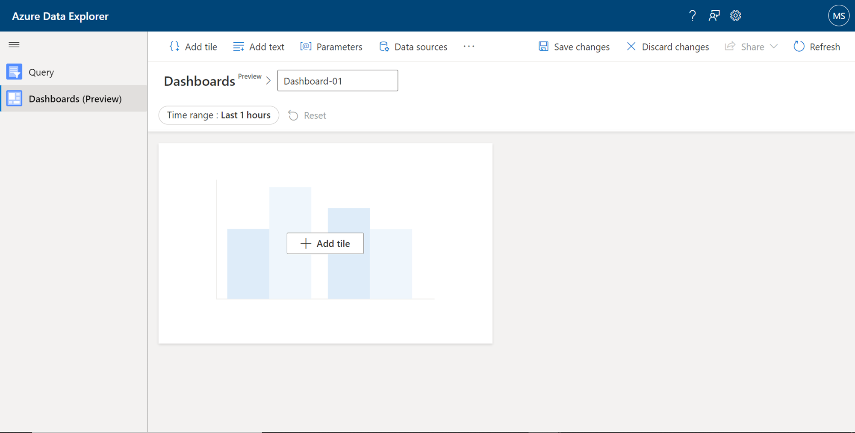Open the feedback icon in header
Image resolution: width=855 pixels, height=433 pixels.
[714, 16]
